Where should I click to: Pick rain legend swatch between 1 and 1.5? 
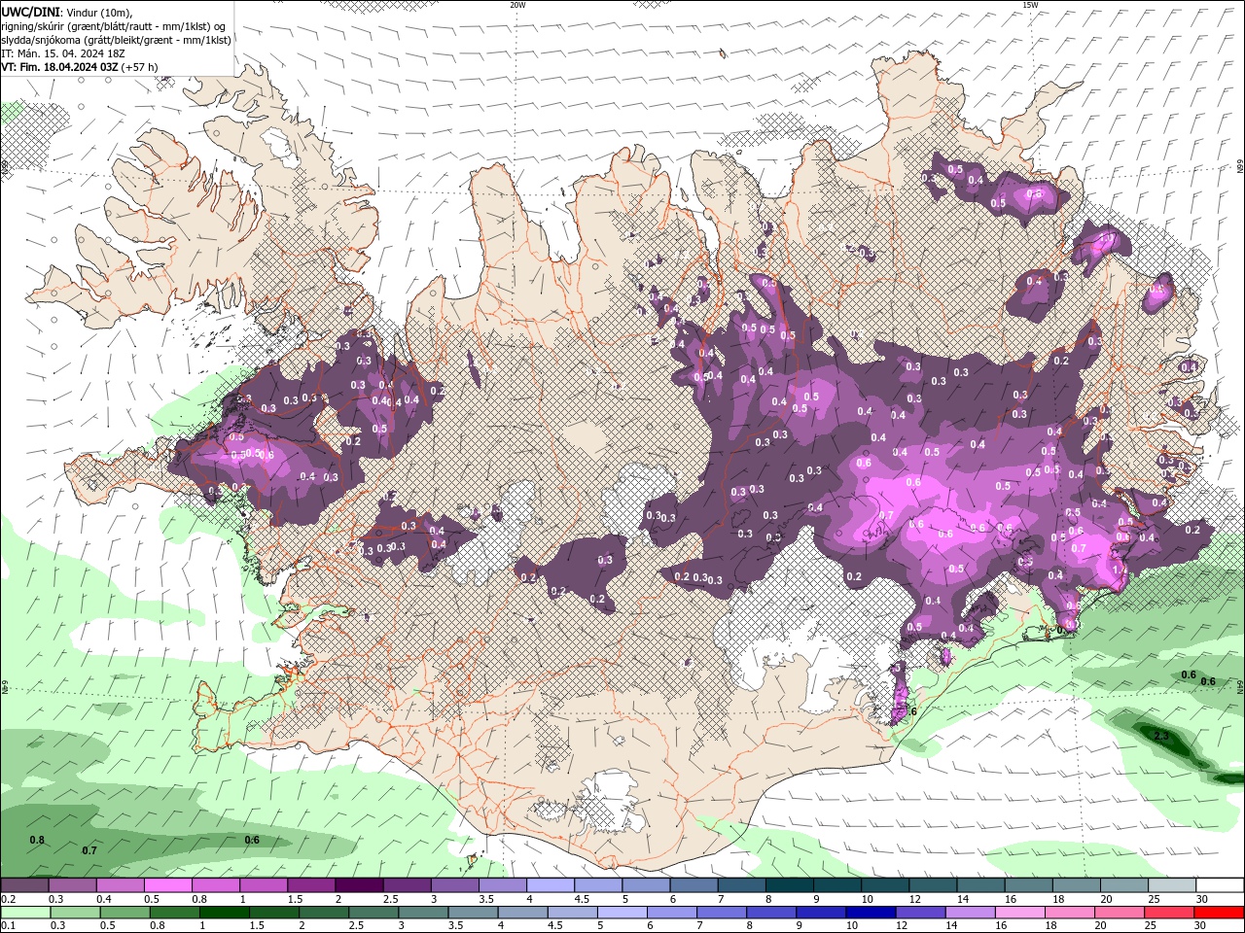point(223,913)
